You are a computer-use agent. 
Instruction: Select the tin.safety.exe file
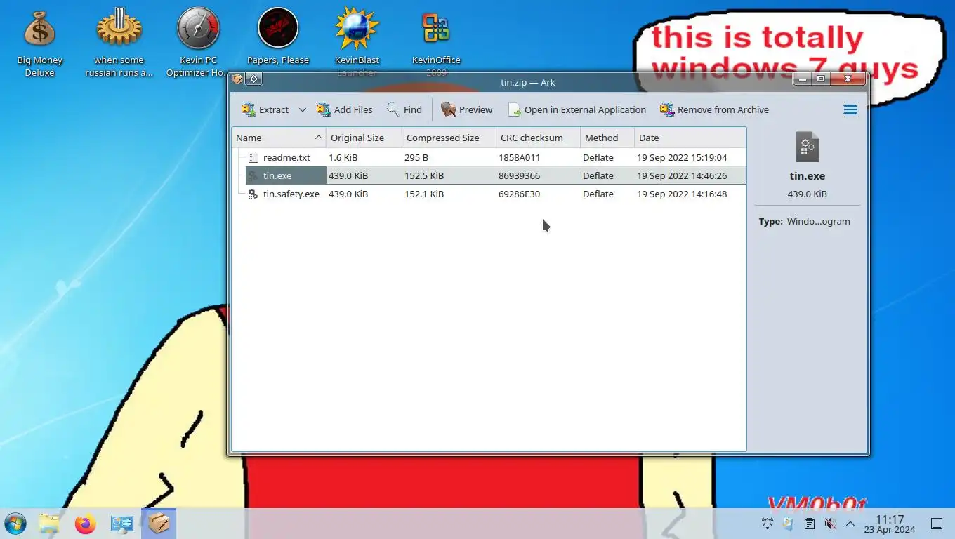click(489, 194)
